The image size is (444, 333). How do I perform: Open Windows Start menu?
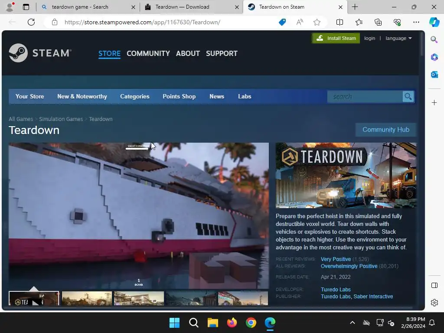coord(174,323)
